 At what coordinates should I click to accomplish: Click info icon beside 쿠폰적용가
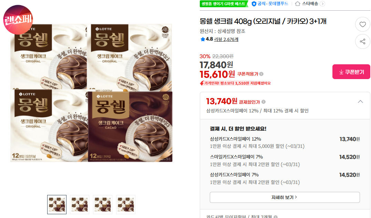[261, 74]
